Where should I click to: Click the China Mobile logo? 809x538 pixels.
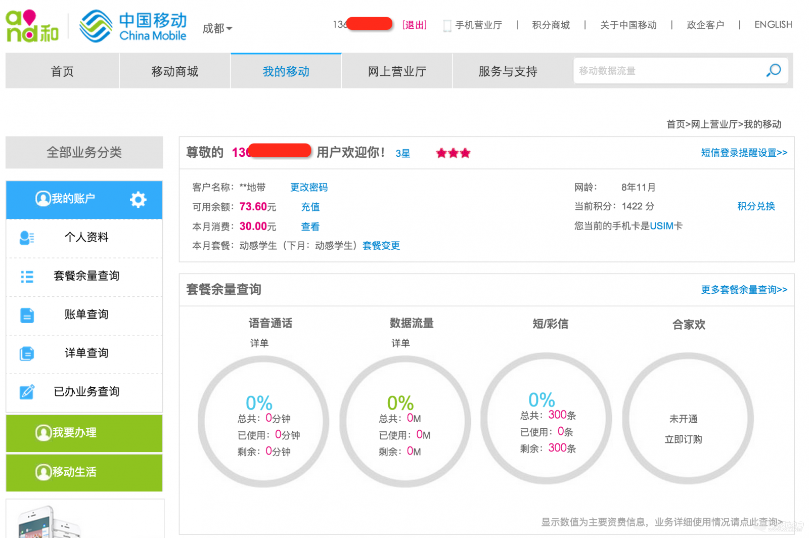coord(133,26)
